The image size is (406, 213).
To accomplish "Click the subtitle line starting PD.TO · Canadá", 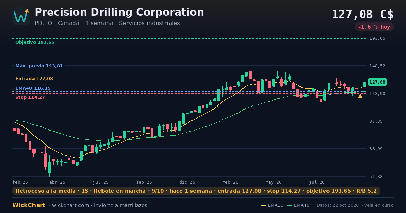I will (x=107, y=23).
